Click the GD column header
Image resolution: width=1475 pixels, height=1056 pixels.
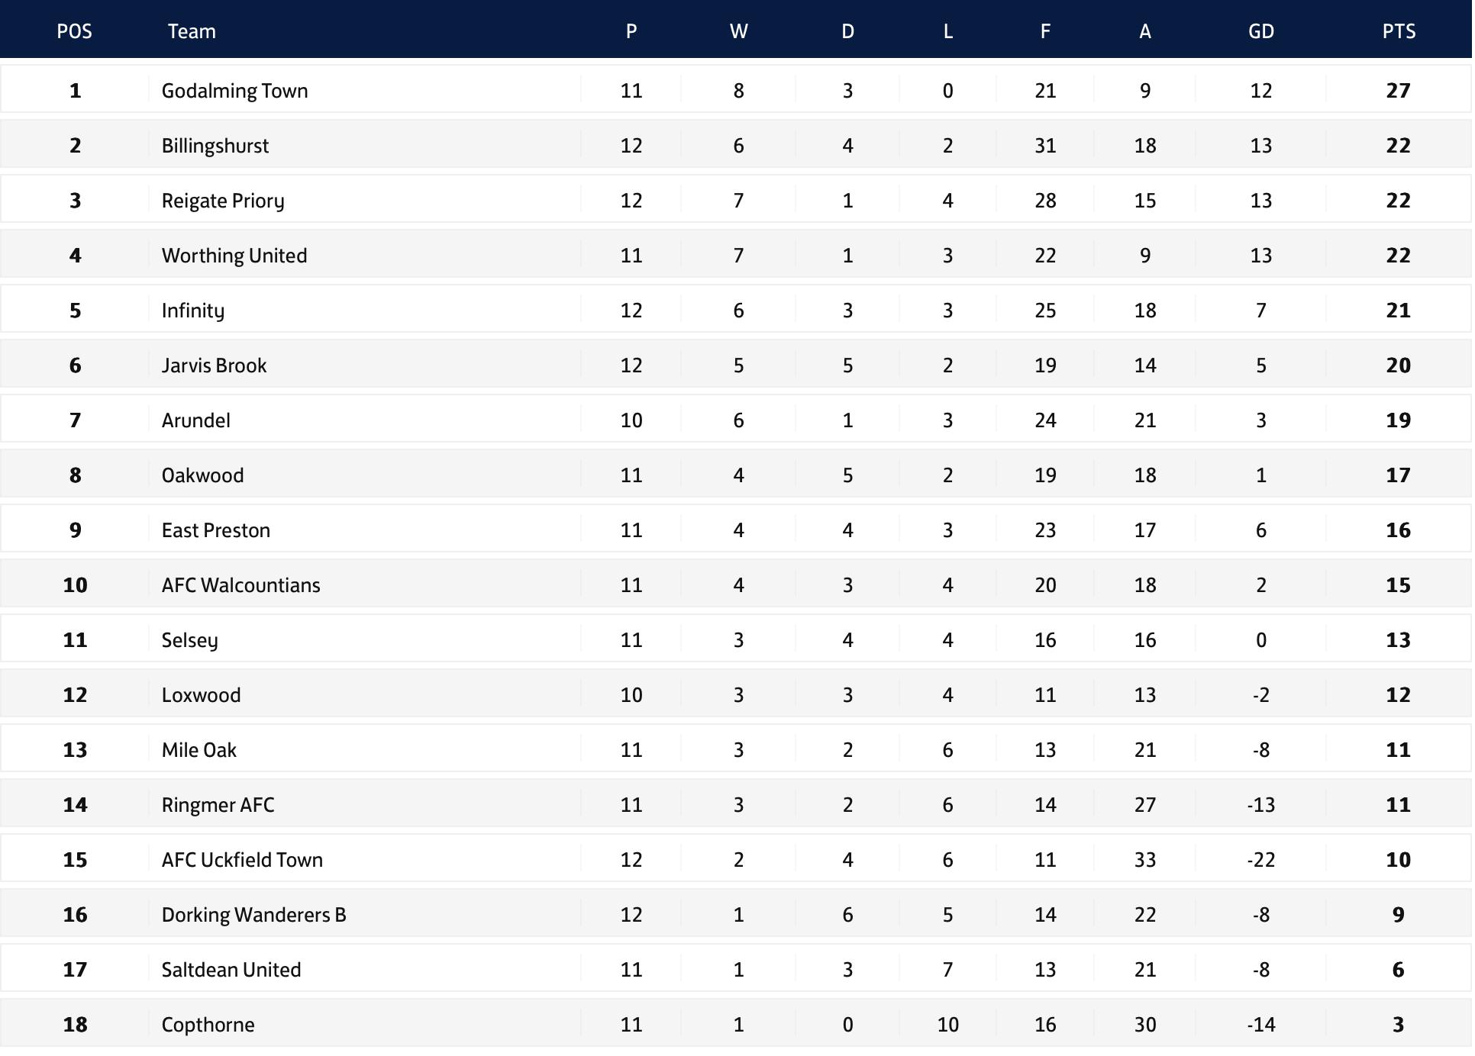1260,31
